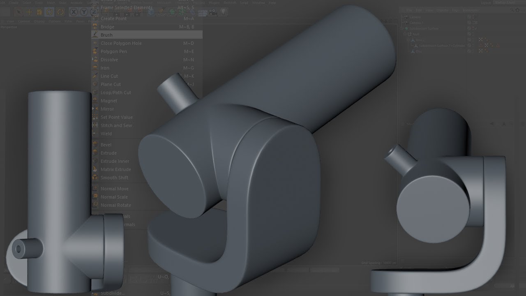
Task: Click the Light bulb icon in toolbar
Action: (x=223, y=12)
